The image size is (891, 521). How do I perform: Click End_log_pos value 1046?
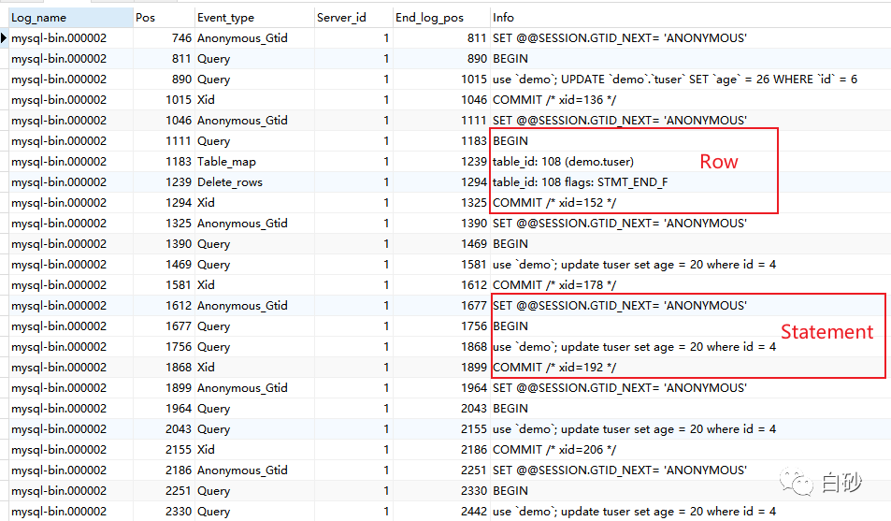point(441,99)
